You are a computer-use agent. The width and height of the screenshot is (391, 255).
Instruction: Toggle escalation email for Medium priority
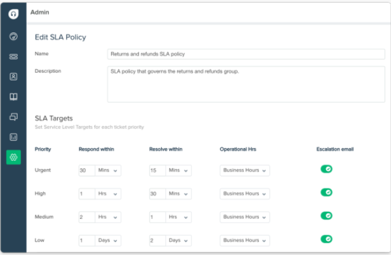pyautogui.click(x=326, y=216)
